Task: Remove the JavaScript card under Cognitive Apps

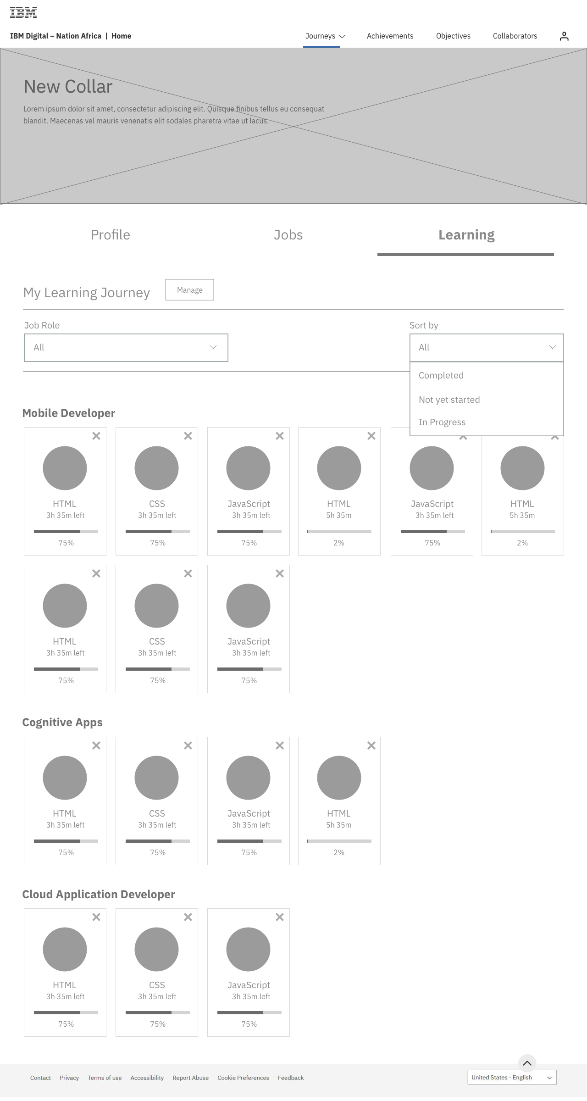Action: 280,745
